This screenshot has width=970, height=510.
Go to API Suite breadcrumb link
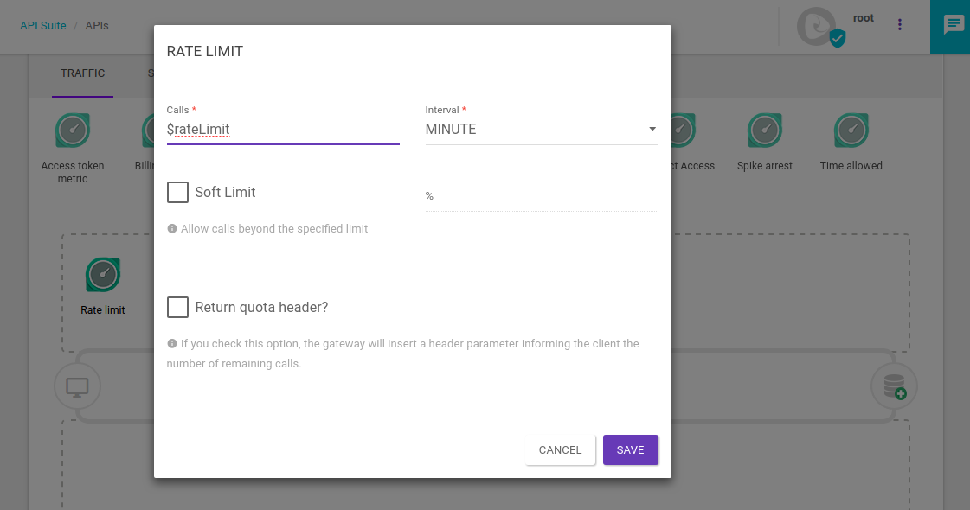43,26
